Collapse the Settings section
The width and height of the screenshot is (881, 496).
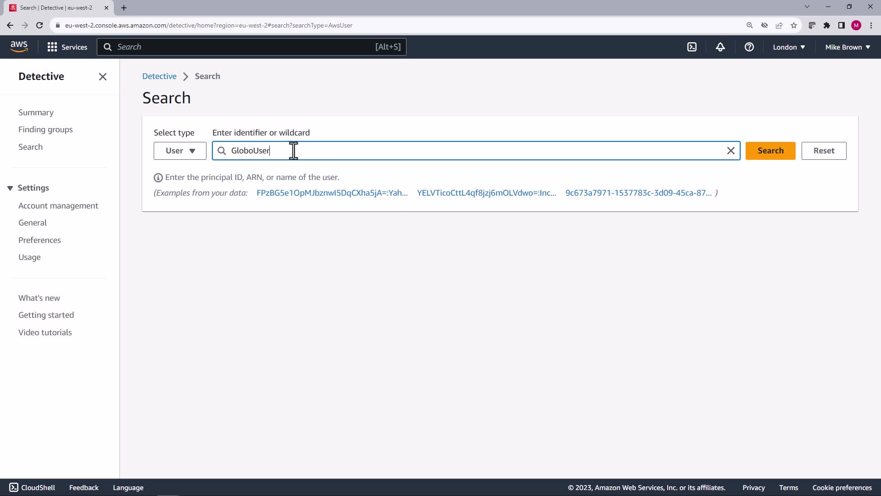pos(10,188)
